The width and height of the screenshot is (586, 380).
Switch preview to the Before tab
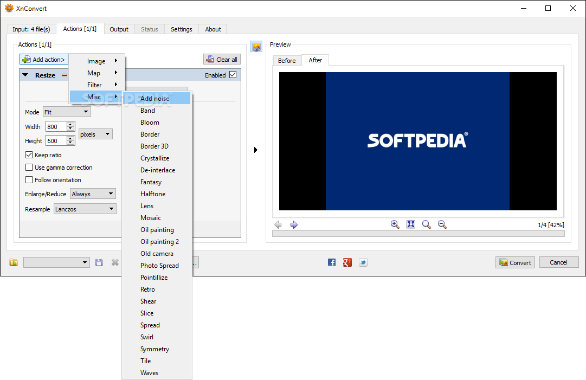coord(287,61)
